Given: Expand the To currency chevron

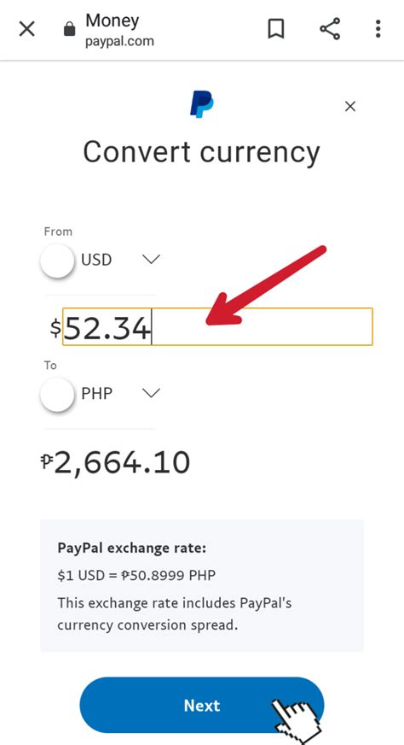Looking at the screenshot, I should [x=151, y=393].
